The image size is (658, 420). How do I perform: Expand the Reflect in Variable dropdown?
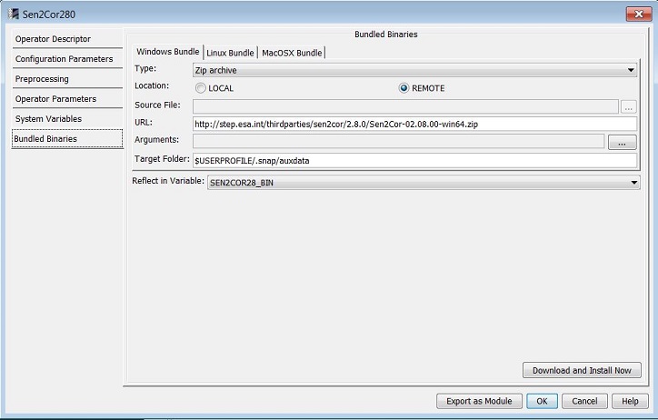point(424,183)
